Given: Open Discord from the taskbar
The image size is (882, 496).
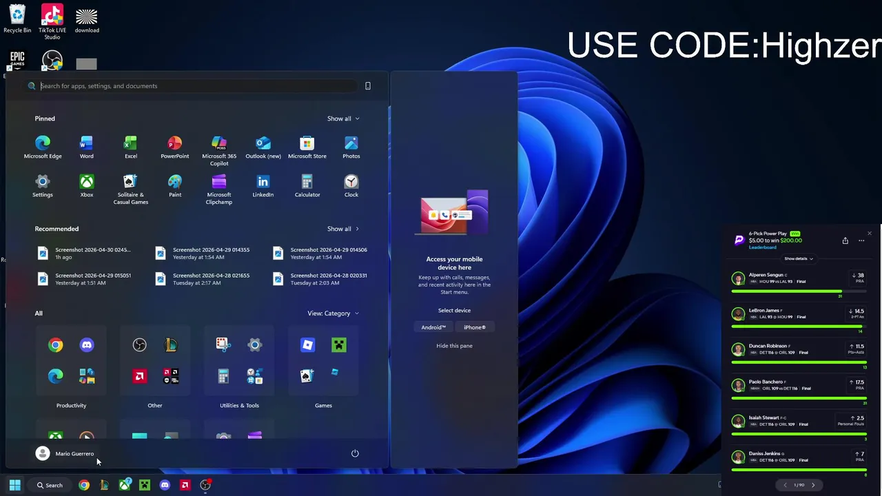Looking at the screenshot, I should click(165, 485).
